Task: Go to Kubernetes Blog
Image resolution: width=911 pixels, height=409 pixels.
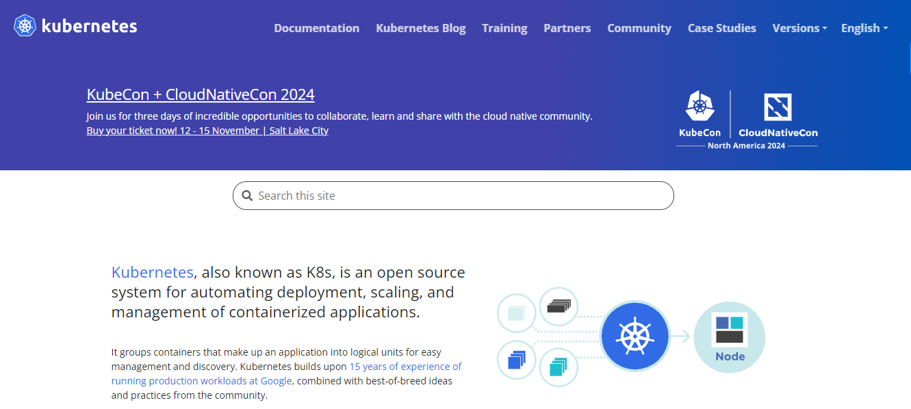Action: 420,28
